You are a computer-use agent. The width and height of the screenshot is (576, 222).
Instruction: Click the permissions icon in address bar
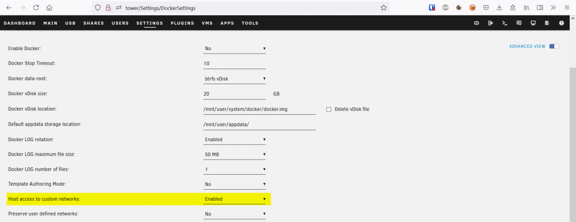[118, 7]
